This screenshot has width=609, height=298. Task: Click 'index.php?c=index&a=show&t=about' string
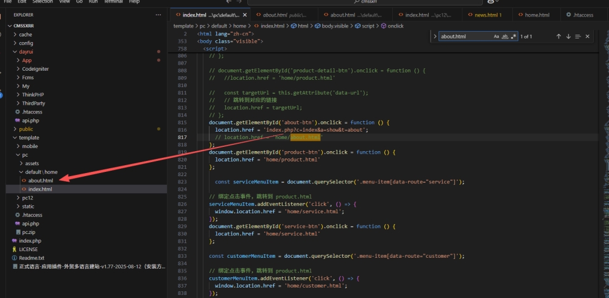315,130
